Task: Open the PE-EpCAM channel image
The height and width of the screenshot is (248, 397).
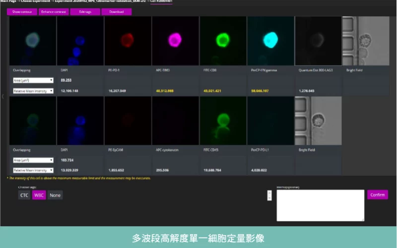Action: click(128, 121)
